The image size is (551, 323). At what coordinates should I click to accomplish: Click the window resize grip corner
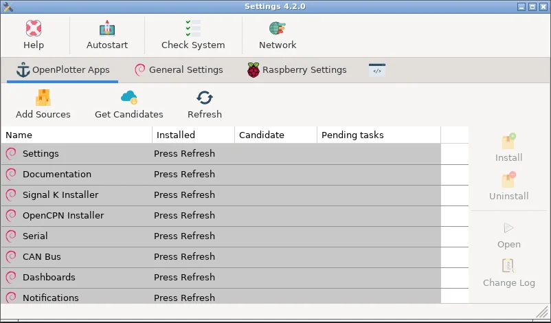pyautogui.click(x=543, y=311)
